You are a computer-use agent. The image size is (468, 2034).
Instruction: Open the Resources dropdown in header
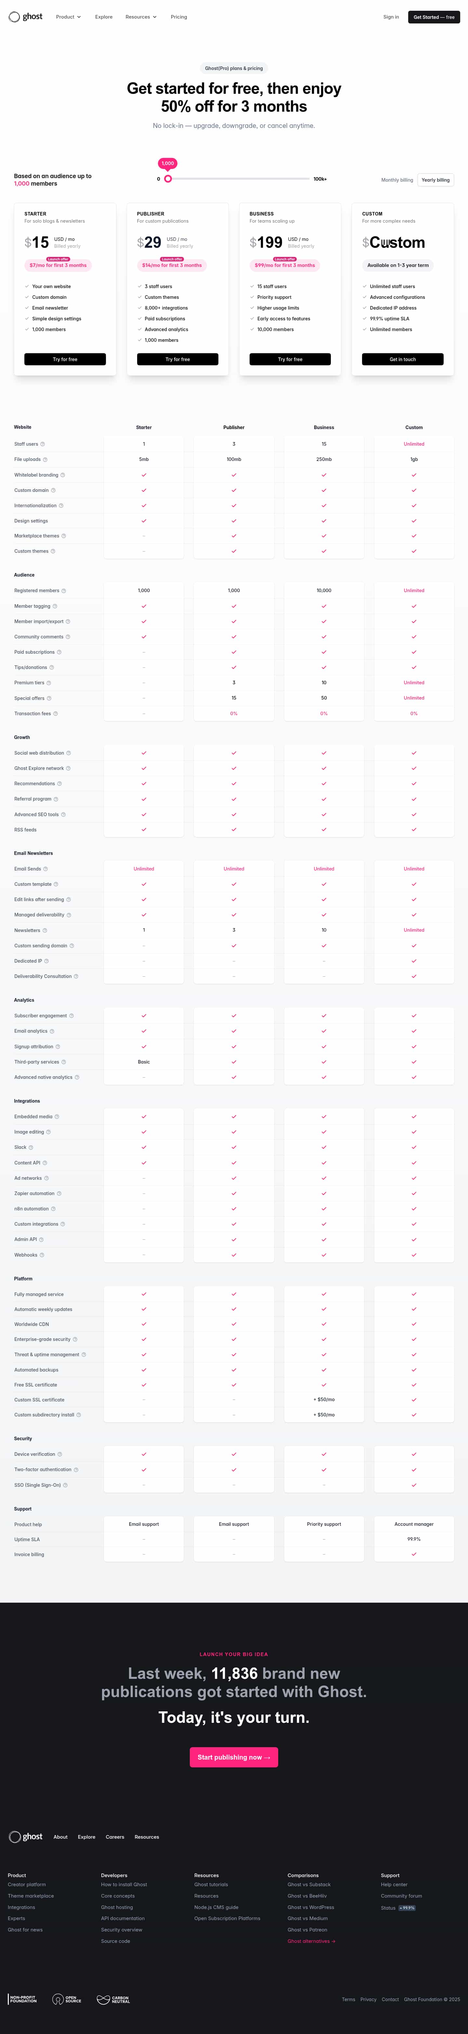point(140,17)
